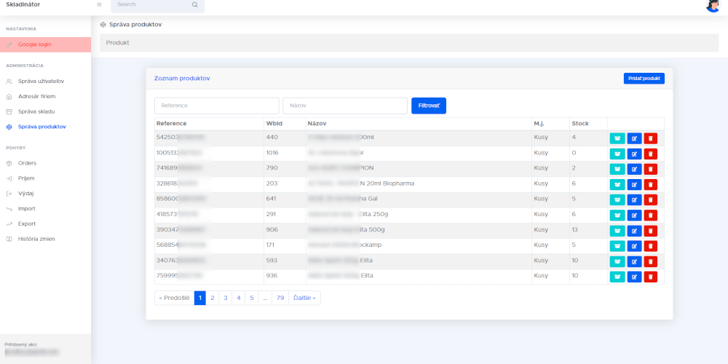This screenshot has height=364, width=728.
Task: Click teal box icon for Wbid 790 row
Action: pyautogui.click(x=617, y=169)
